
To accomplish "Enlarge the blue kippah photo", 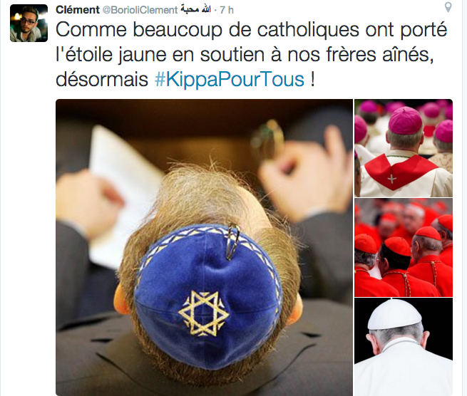I will pyautogui.click(x=204, y=248).
